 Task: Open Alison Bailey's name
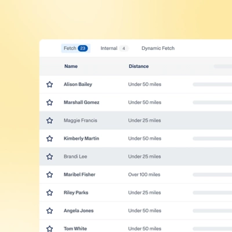pyautogui.click(x=78, y=84)
